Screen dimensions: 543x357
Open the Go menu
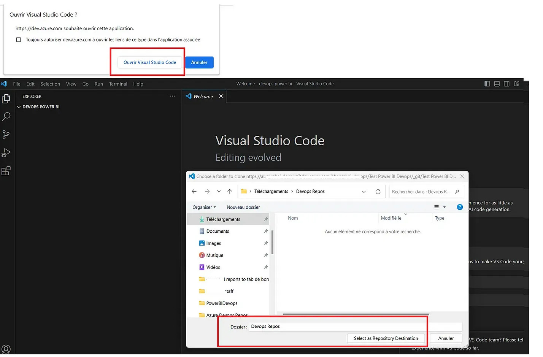point(86,84)
